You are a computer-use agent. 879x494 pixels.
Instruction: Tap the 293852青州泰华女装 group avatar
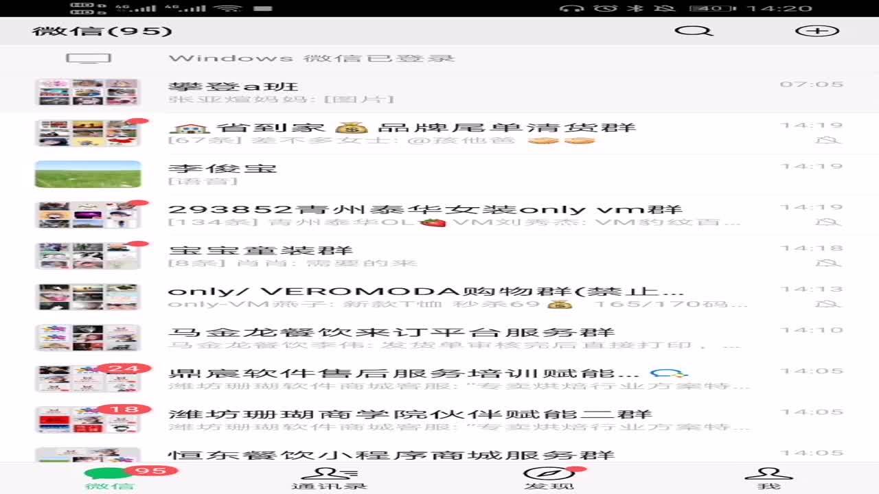click(88, 215)
